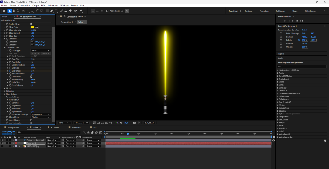Switch to the Révision workspace
Screen dimensions: 329x169
[249, 11]
